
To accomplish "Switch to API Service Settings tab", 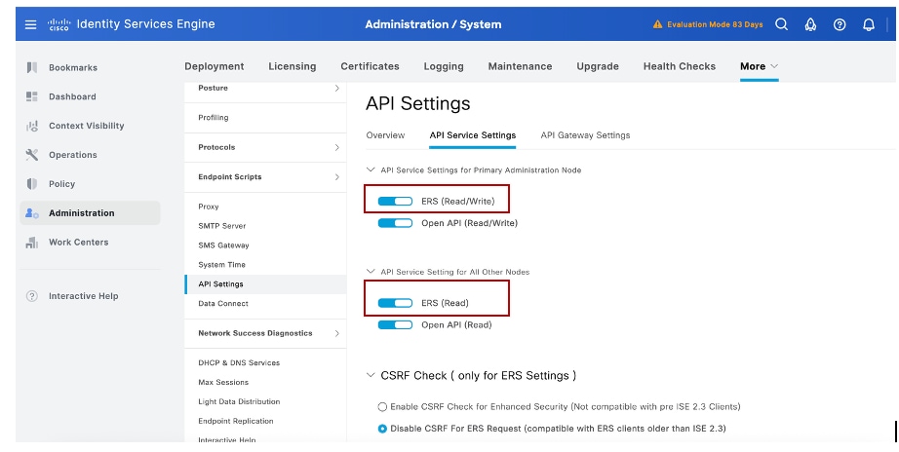I will [x=473, y=135].
